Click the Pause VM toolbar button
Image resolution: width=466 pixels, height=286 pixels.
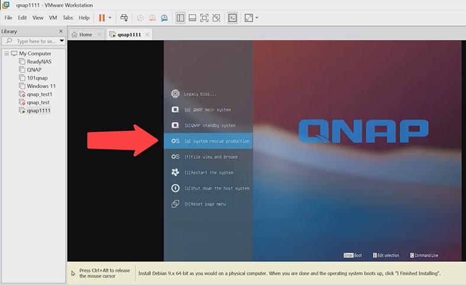(102, 18)
